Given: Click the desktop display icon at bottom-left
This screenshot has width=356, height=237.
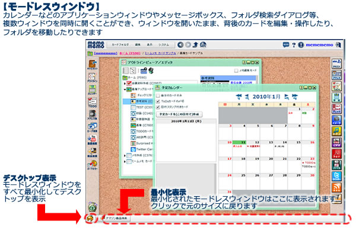Looking at the screenshot, I should pyautogui.click(x=90, y=217).
